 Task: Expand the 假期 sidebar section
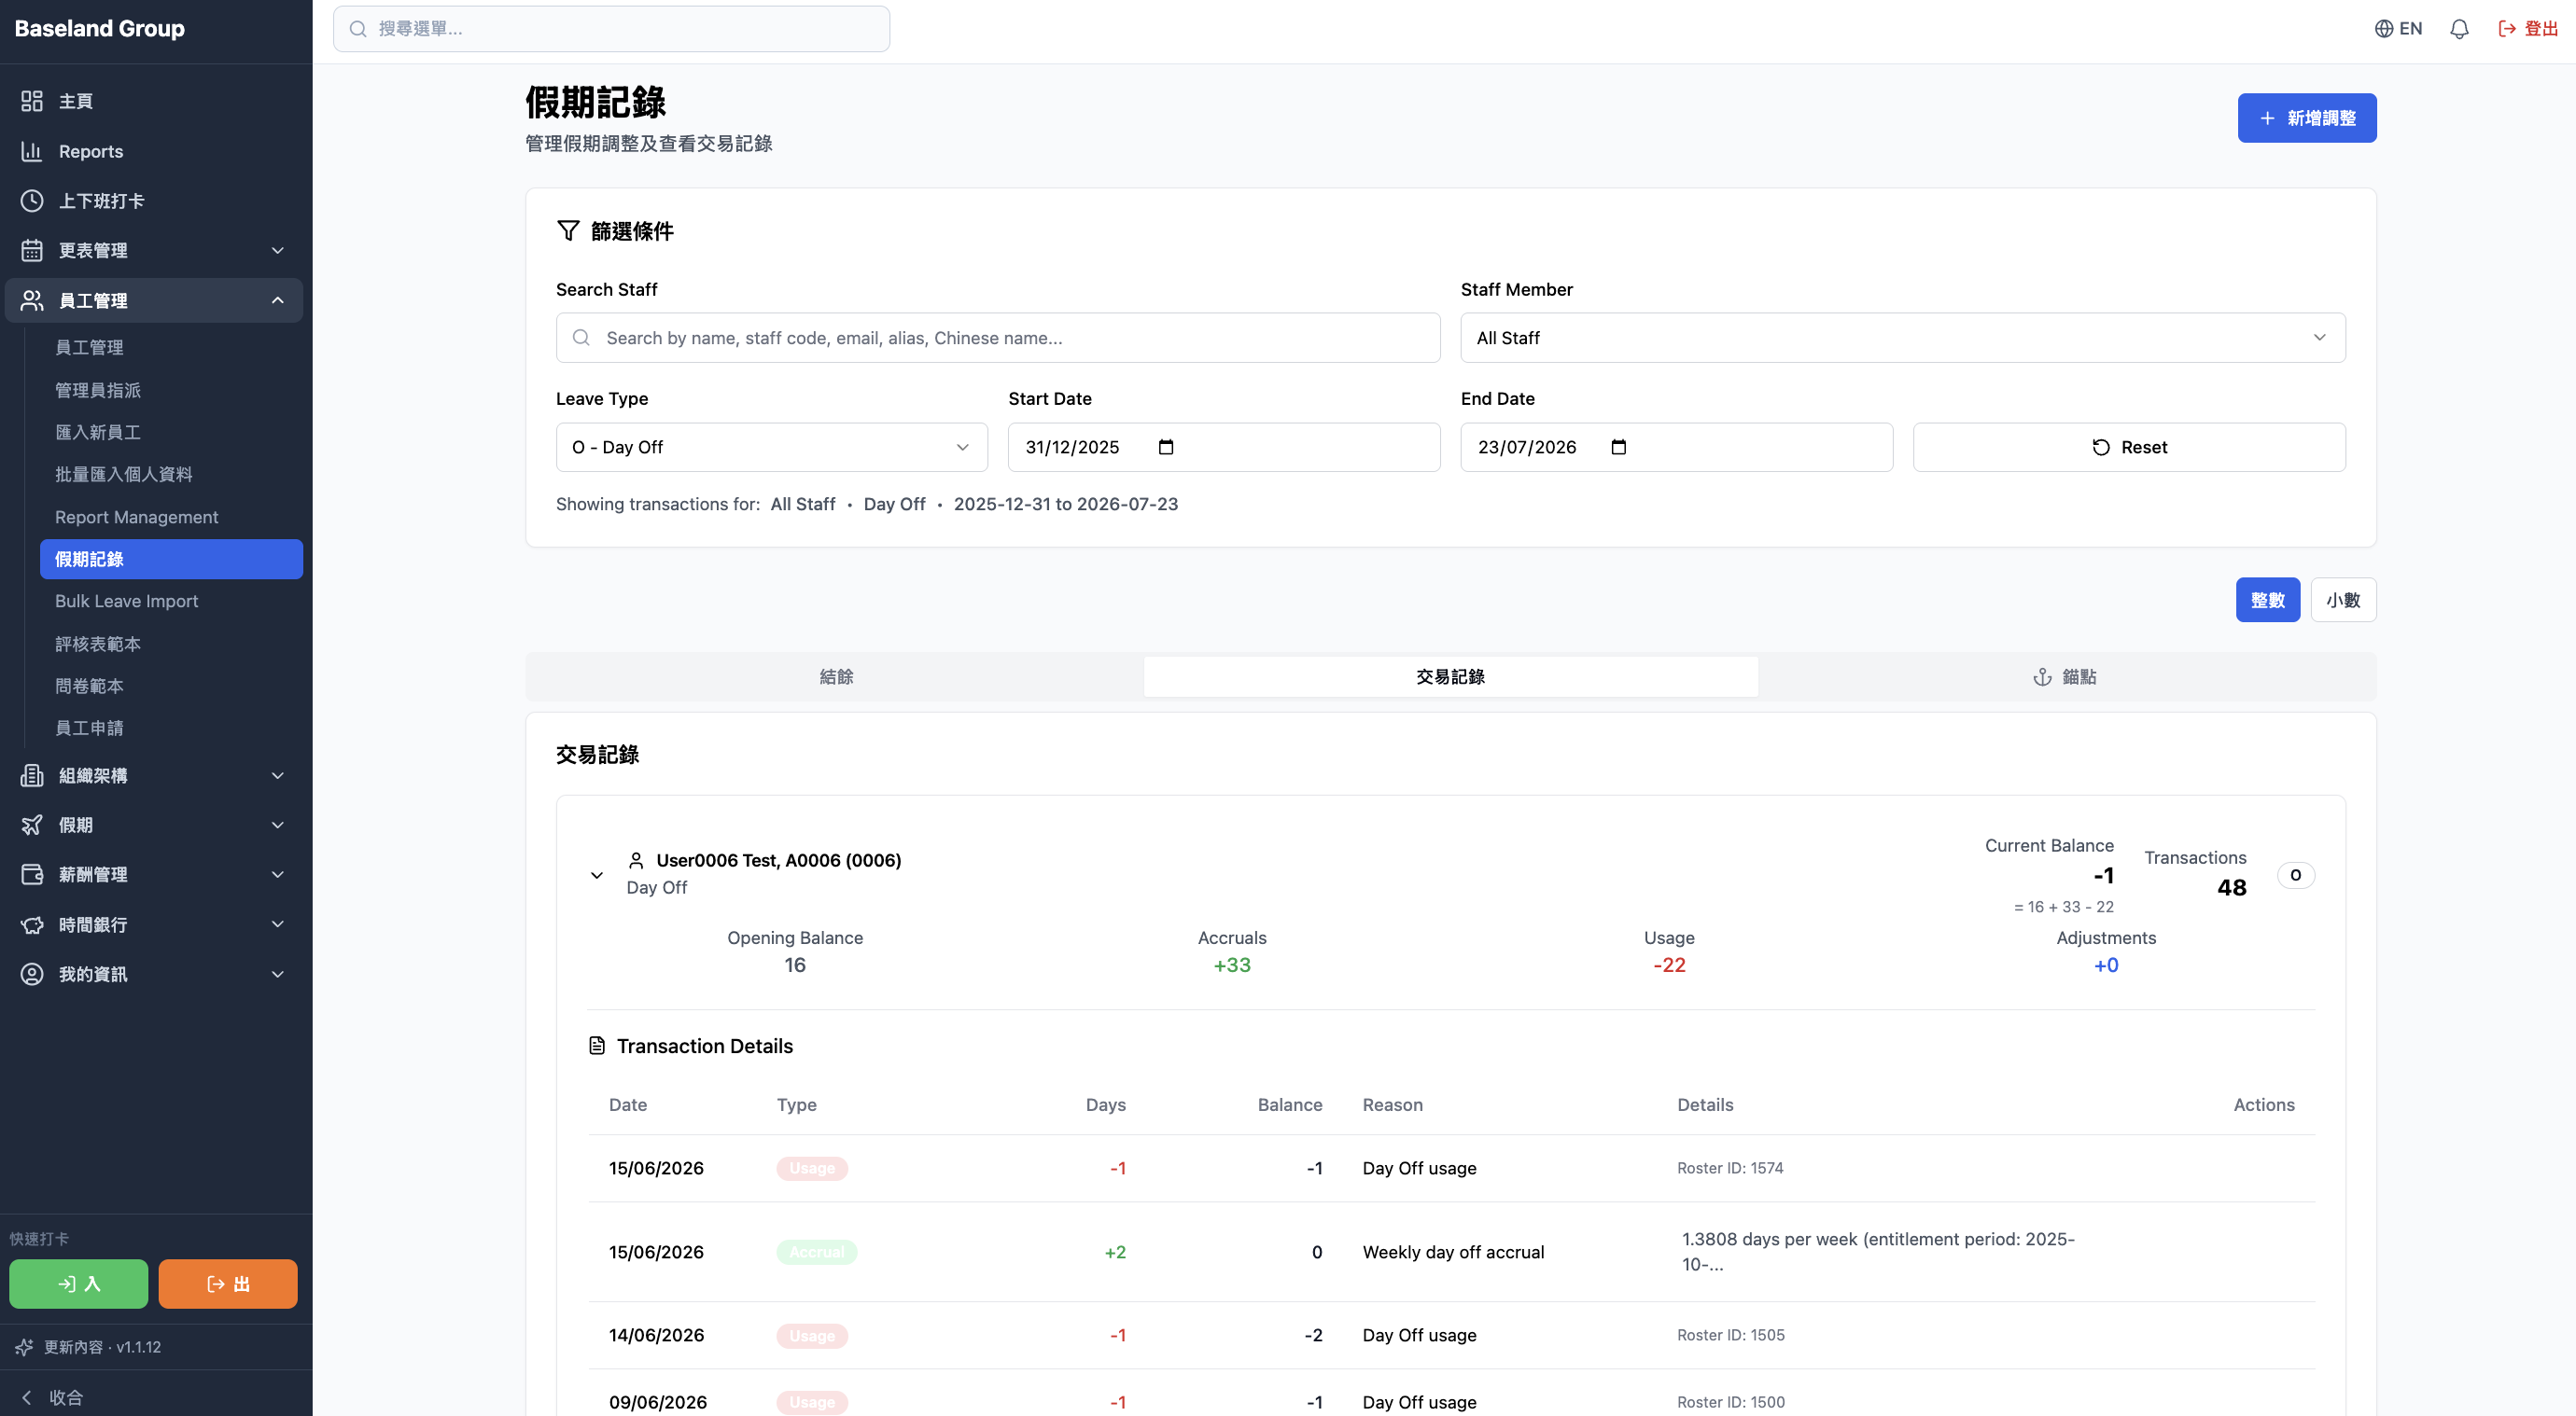(x=156, y=825)
